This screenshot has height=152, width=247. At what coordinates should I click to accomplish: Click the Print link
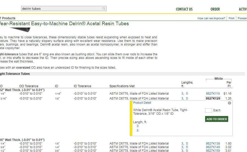(x=232, y=18)
